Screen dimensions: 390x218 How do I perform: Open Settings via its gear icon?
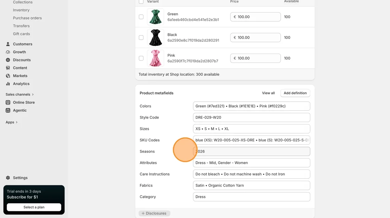tap(8, 178)
